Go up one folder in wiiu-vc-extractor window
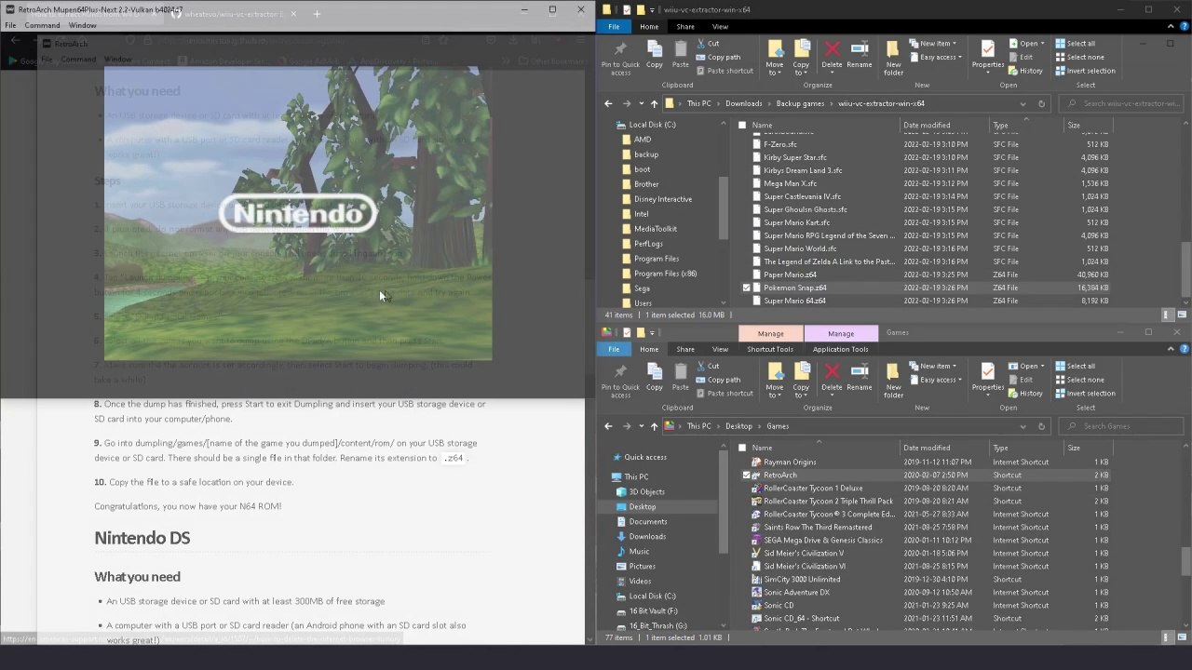The width and height of the screenshot is (1192, 670). [654, 103]
